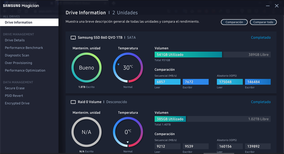284x154 pixels.
Task: Click the N/A Escrito label
Action: click(x=86, y=151)
